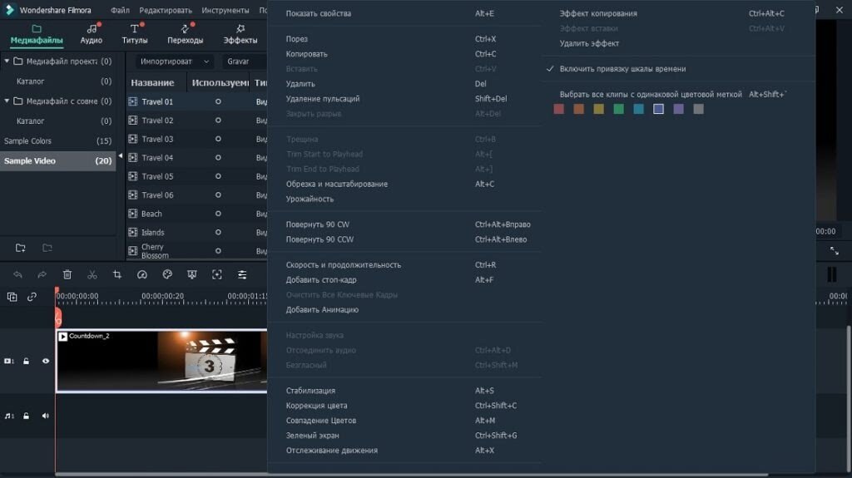
Task: Mute audio track 1 speaker icon
Action: (x=46, y=416)
